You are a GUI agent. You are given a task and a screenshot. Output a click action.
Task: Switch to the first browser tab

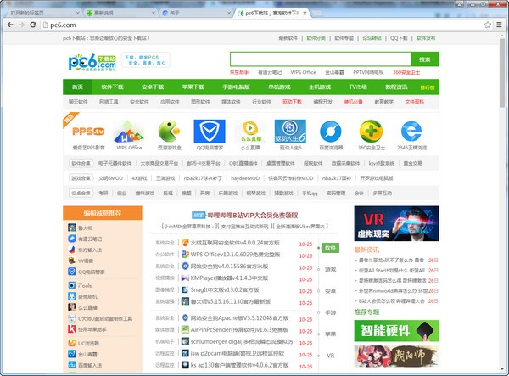coord(42,13)
